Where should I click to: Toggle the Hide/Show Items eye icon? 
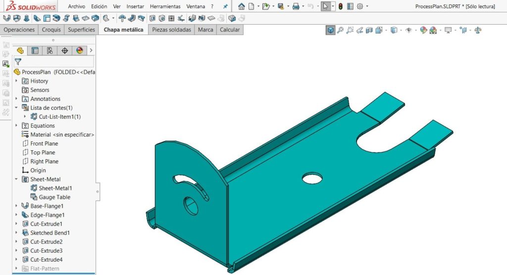(x=409, y=30)
